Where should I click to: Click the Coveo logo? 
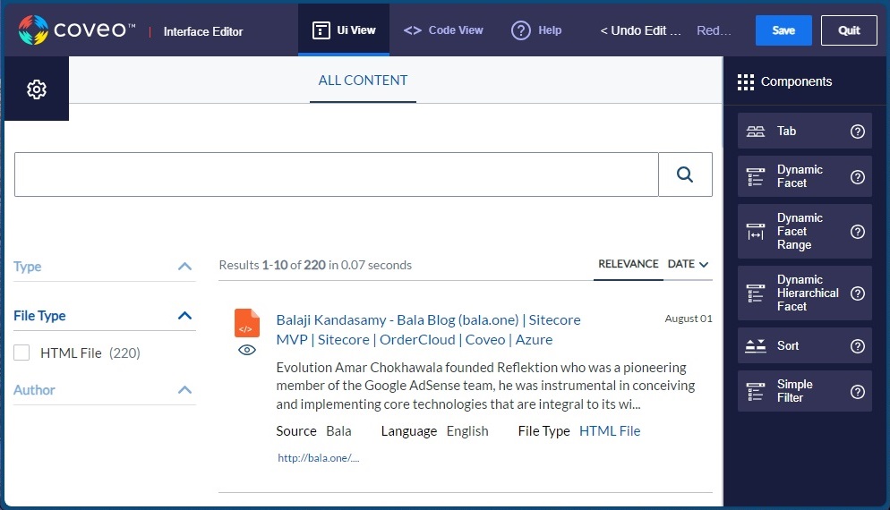(77, 30)
